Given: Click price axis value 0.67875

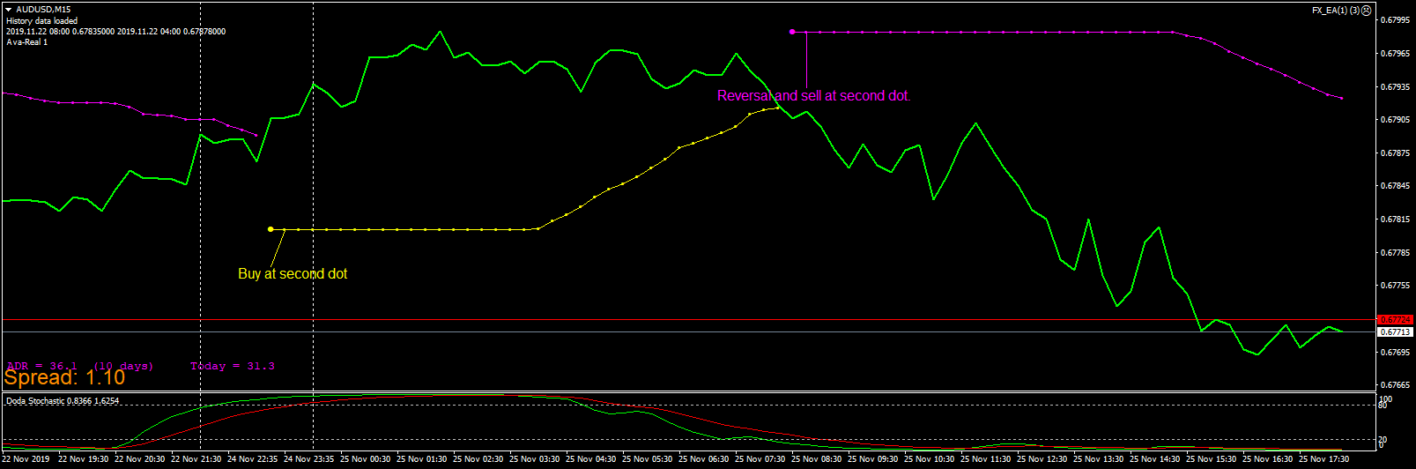Looking at the screenshot, I should click(x=1395, y=153).
